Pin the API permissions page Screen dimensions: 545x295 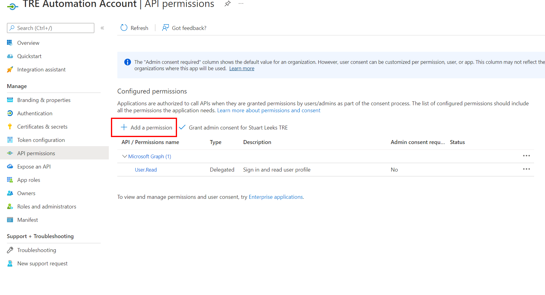click(227, 4)
